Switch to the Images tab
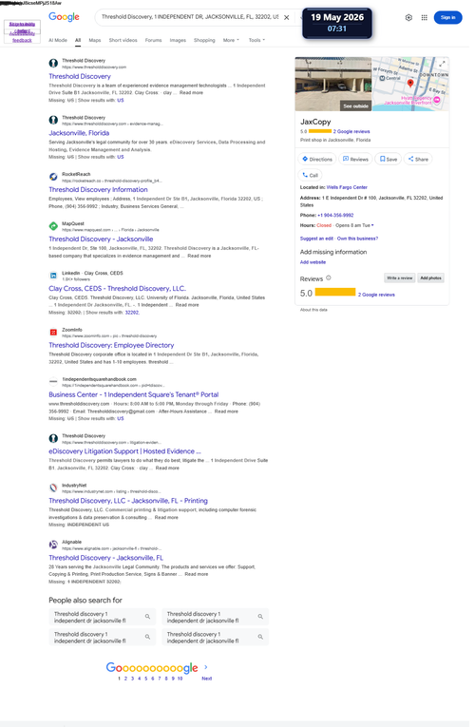This screenshot has width=475, height=727. [x=178, y=40]
